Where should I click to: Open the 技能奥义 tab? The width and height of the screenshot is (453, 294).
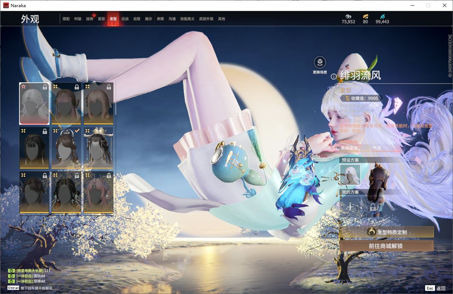(187, 19)
